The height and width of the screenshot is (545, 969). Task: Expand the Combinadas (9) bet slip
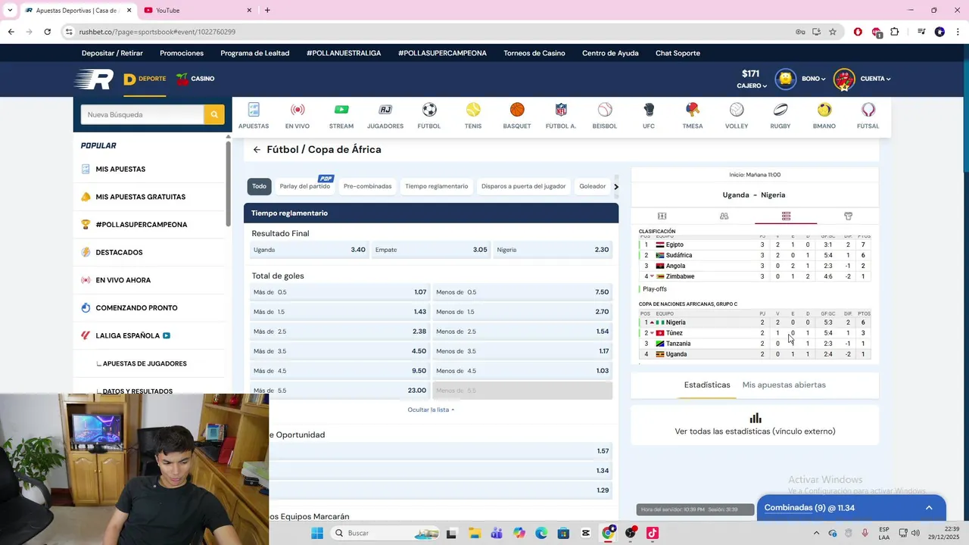(x=851, y=508)
